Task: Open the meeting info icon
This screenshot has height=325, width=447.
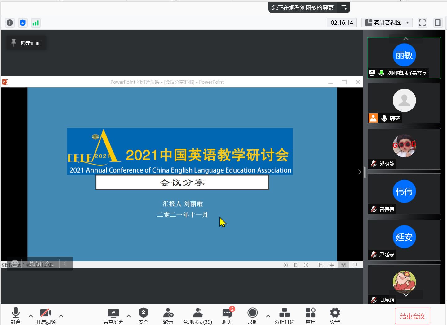Action: [10, 23]
